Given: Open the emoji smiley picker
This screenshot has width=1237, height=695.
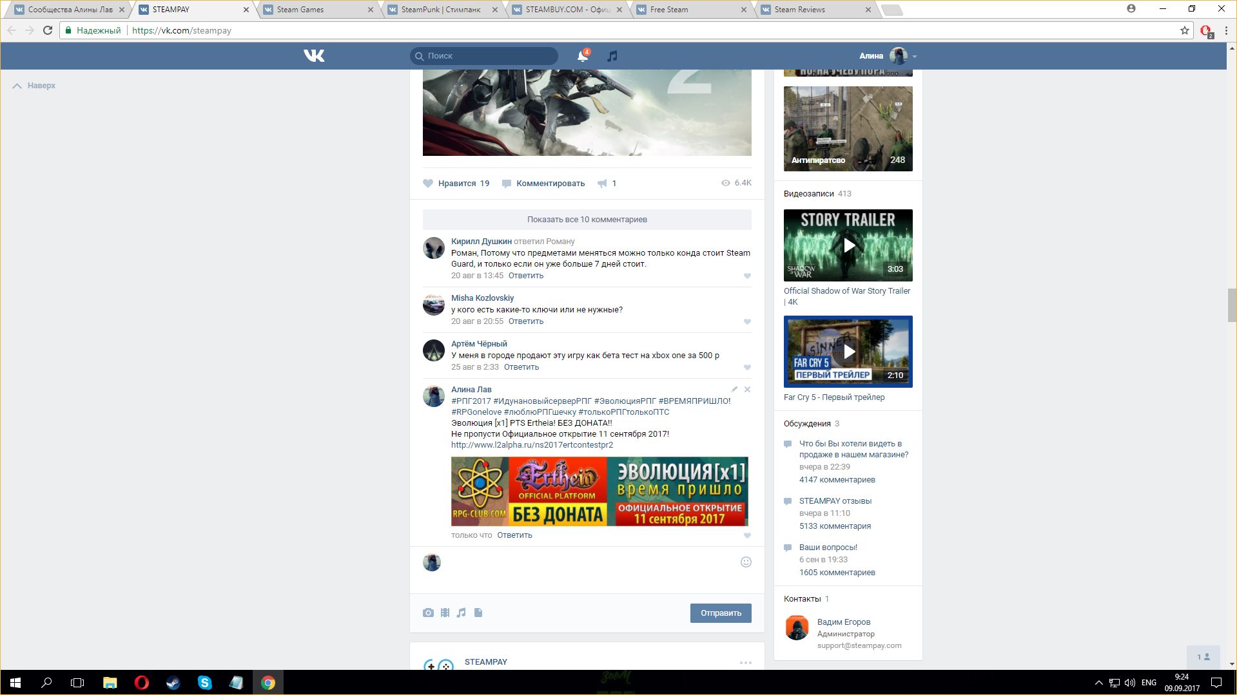Looking at the screenshot, I should (746, 562).
